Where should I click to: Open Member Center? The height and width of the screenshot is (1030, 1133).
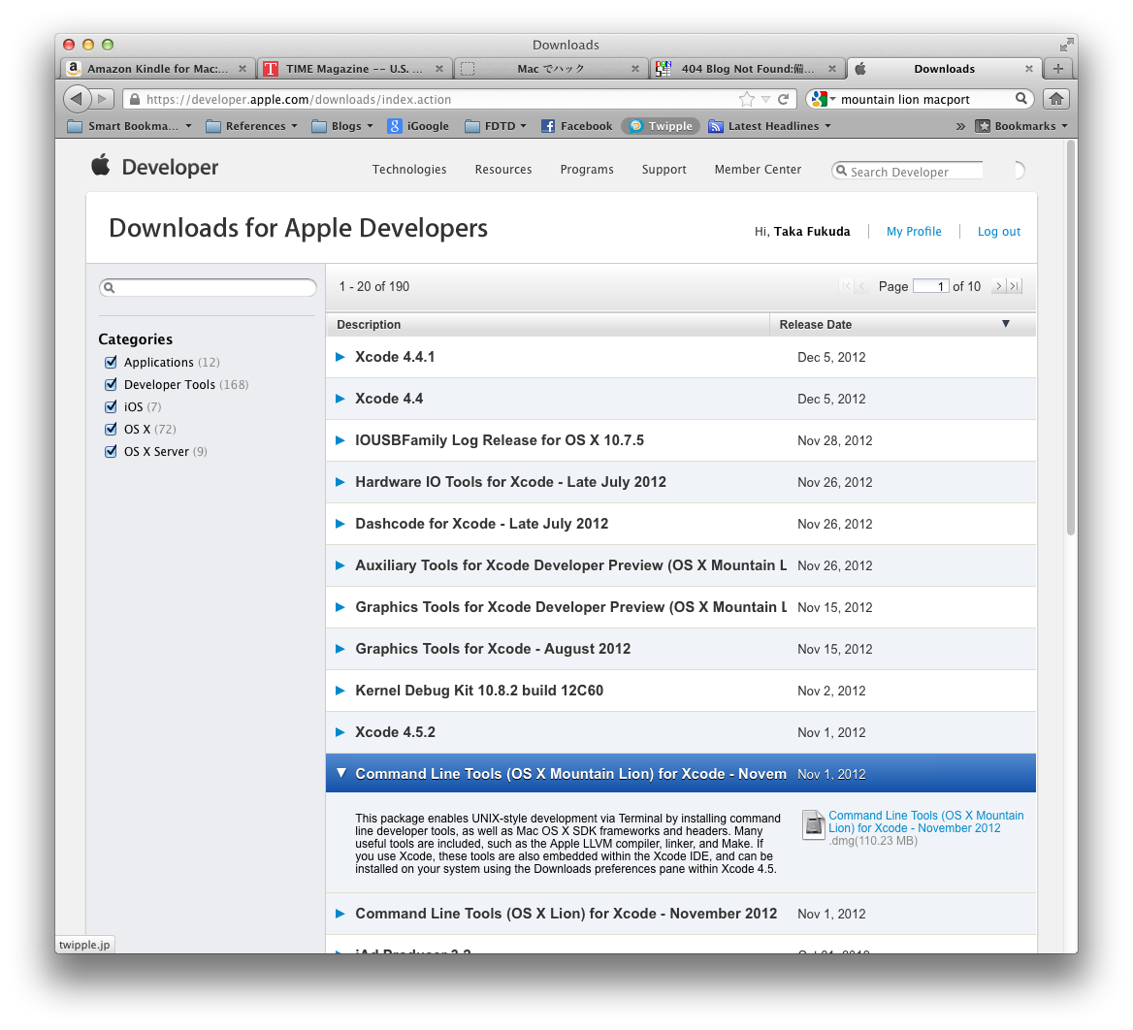tap(758, 169)
